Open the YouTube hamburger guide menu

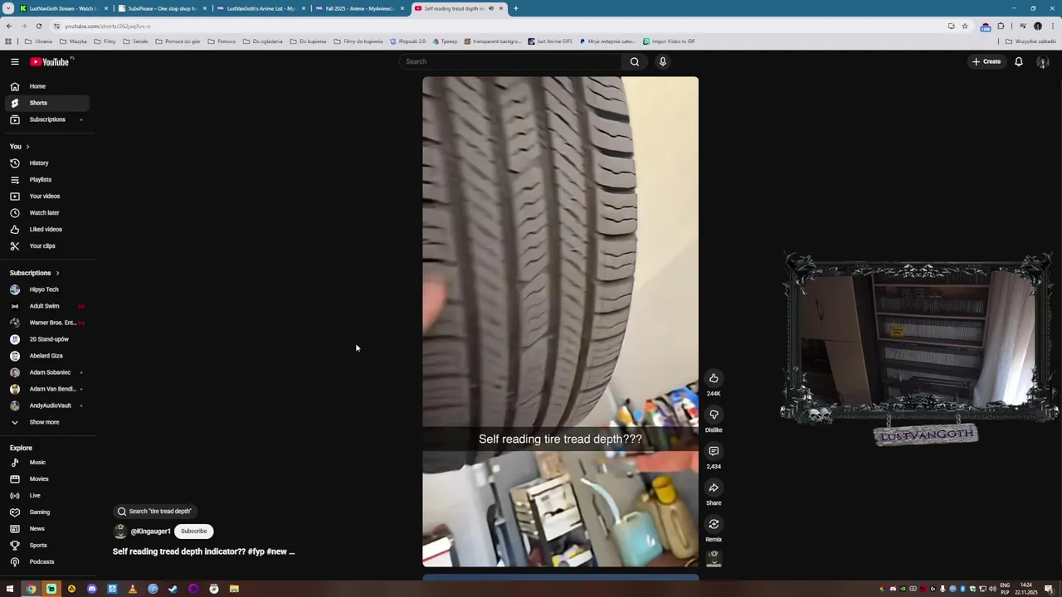[15, 61]
